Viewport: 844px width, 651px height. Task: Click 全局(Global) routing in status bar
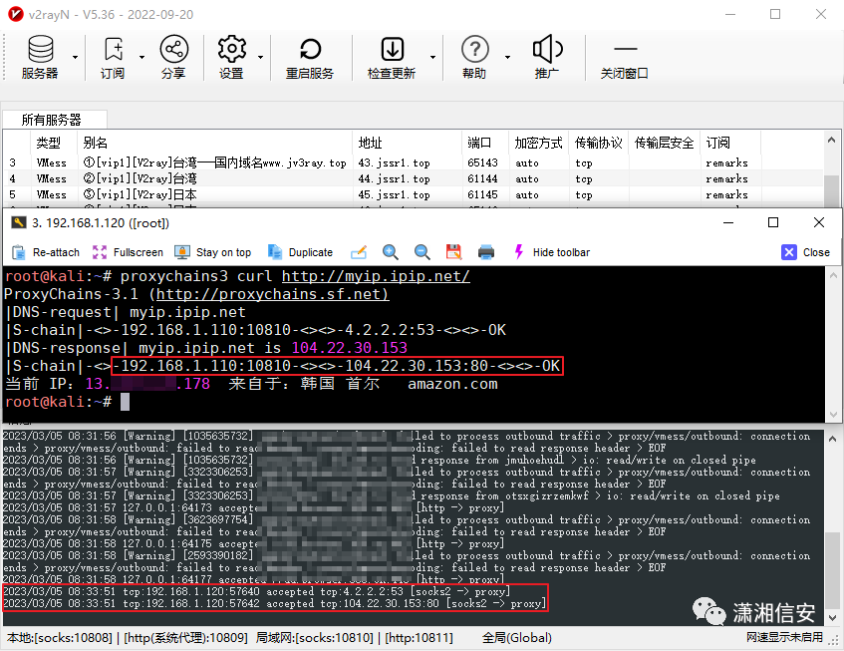coord(517,638)
